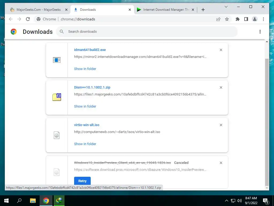Open a new tab with plus button
Image resolution: width=274 pixels, height=206 pixels.
203,10
